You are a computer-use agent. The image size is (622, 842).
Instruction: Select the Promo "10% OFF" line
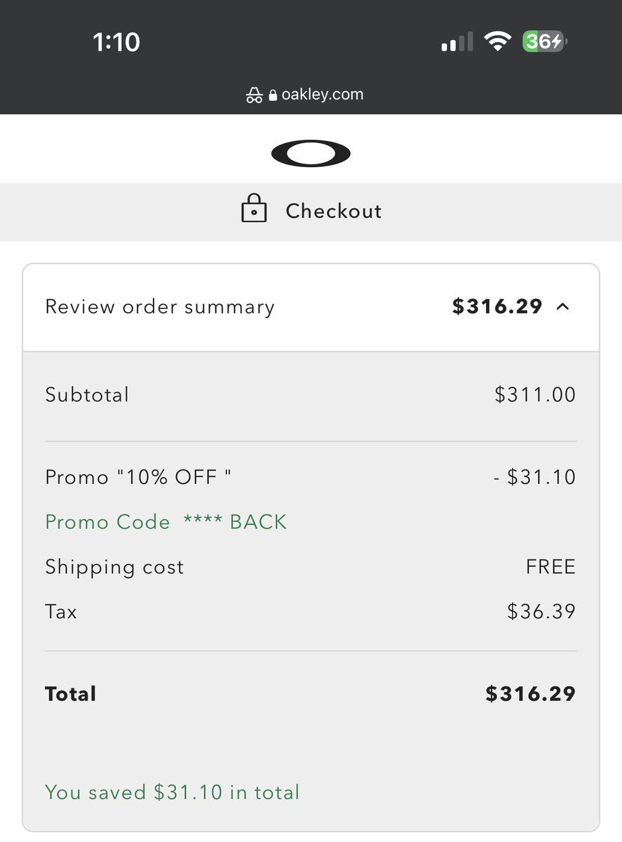(x=138, y=477)
